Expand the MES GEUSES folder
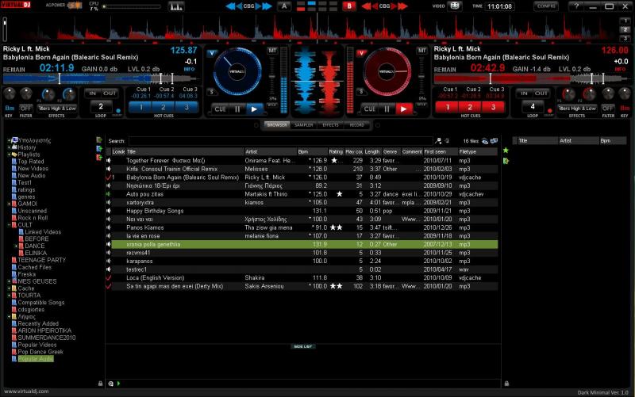Viewport: 635px width, 397px height. coord(9,281)
